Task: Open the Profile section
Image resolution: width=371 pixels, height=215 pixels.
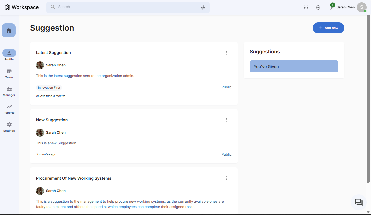Action: click(9, 53)
